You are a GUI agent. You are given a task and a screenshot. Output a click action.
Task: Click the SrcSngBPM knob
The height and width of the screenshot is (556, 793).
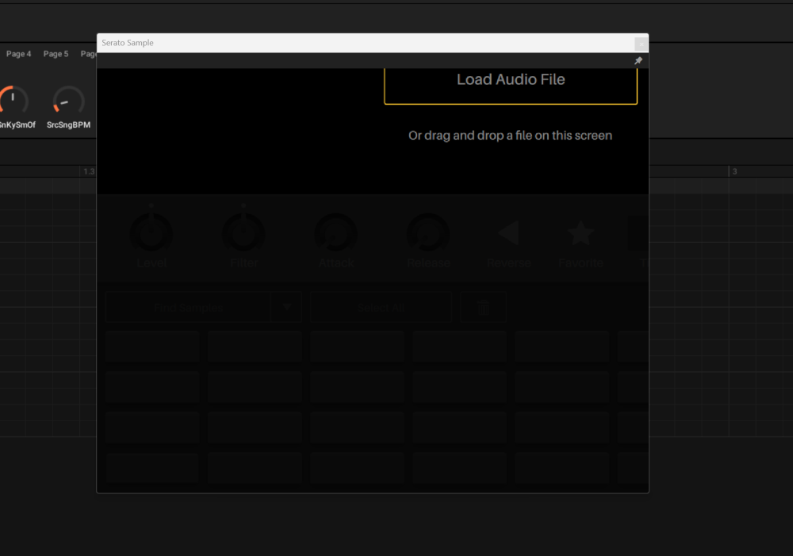[68, 102]
